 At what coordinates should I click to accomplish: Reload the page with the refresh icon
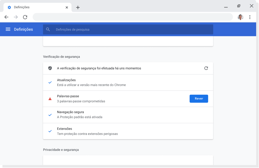click(x=25, y=17)
